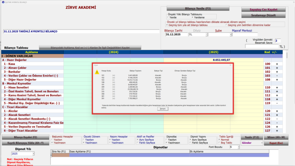The width and height of the screenshot is (295, 166).
Task: Click the Bilanço Tarihi date field
Action: [x=176, y=35]
